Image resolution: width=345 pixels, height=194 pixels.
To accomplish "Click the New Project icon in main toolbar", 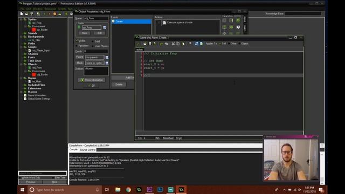I will [x=22, y=14].
